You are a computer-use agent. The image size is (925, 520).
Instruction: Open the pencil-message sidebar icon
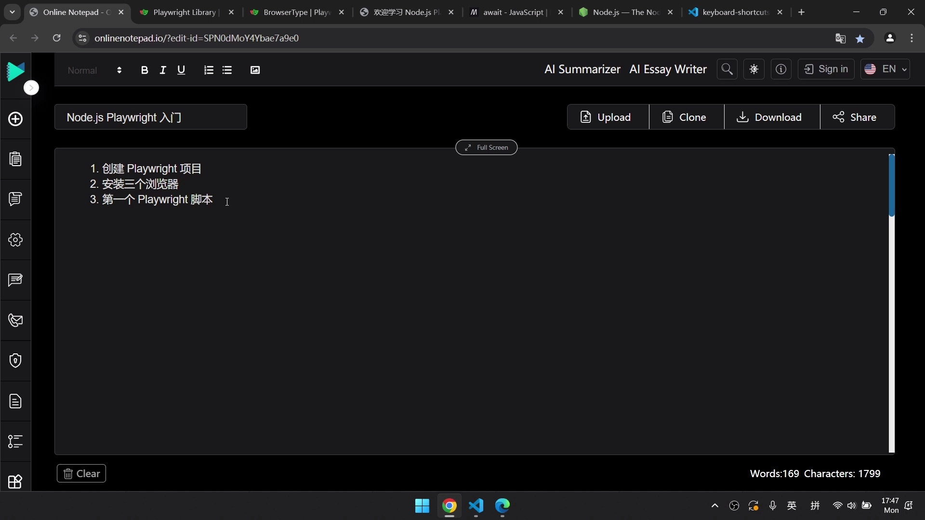pos(15,280)
